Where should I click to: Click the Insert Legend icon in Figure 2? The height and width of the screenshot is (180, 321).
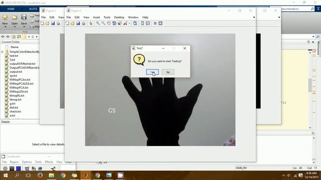click(x=148, y=23)
